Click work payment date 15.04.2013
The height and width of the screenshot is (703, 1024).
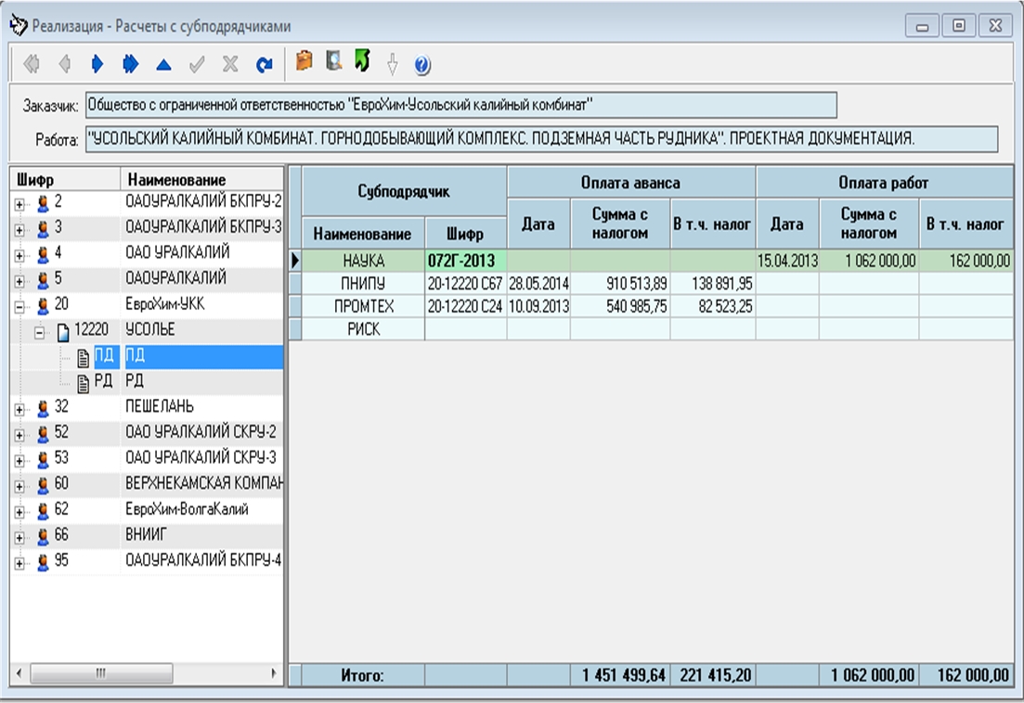[x=787, y=261]
